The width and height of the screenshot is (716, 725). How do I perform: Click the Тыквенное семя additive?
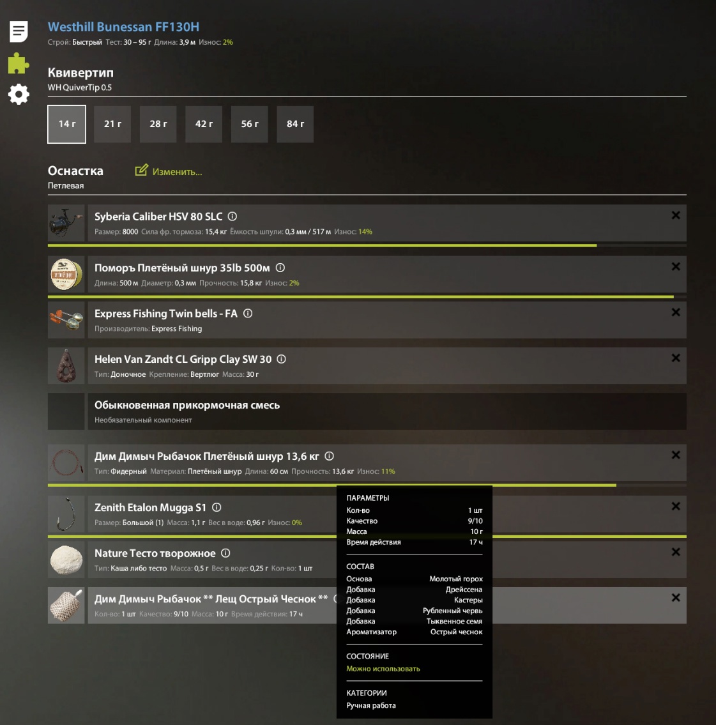[x=454, y=622]
